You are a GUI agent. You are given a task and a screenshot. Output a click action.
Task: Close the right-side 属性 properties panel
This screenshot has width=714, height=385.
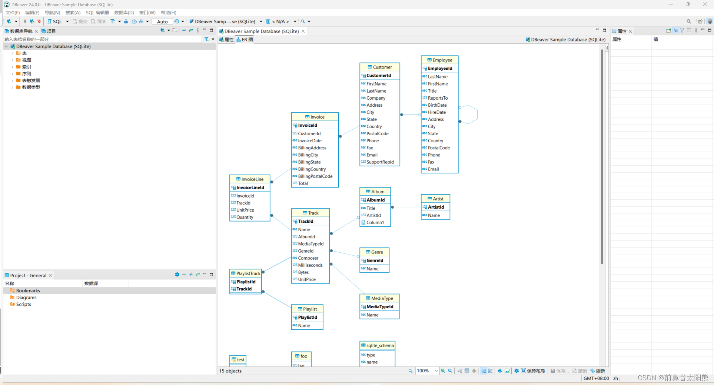coord(630,31)
